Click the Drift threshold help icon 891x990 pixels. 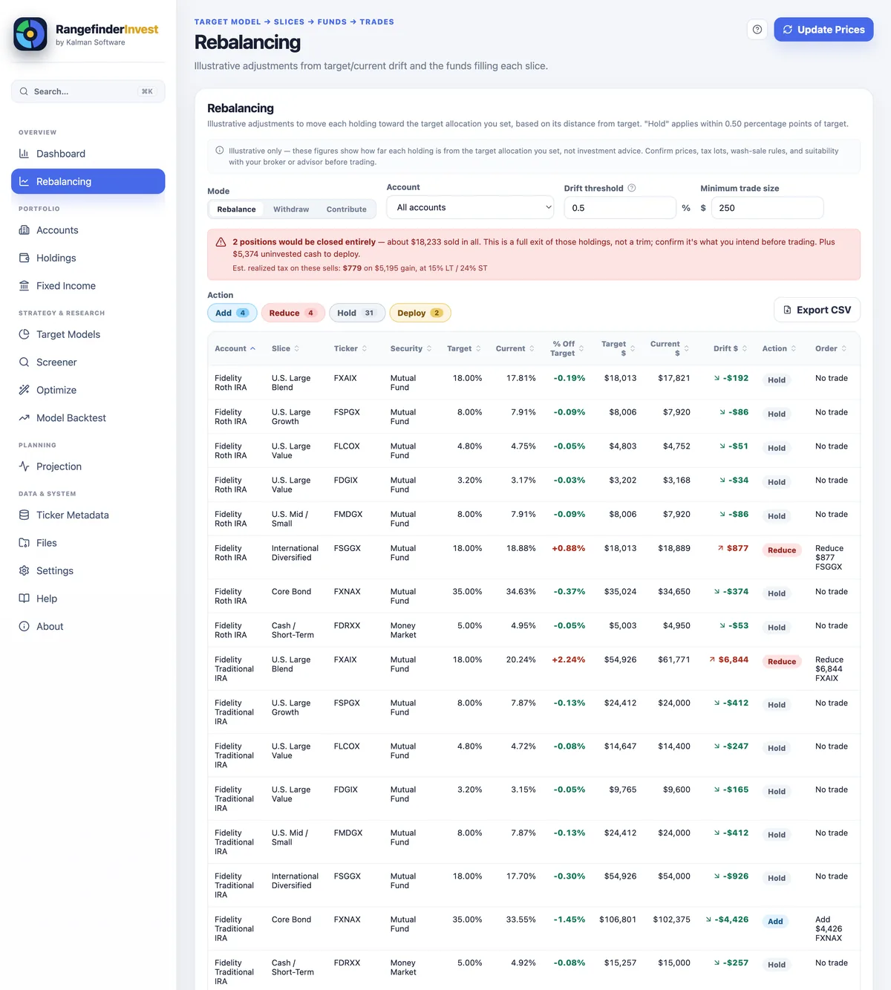tap(632, 188)
